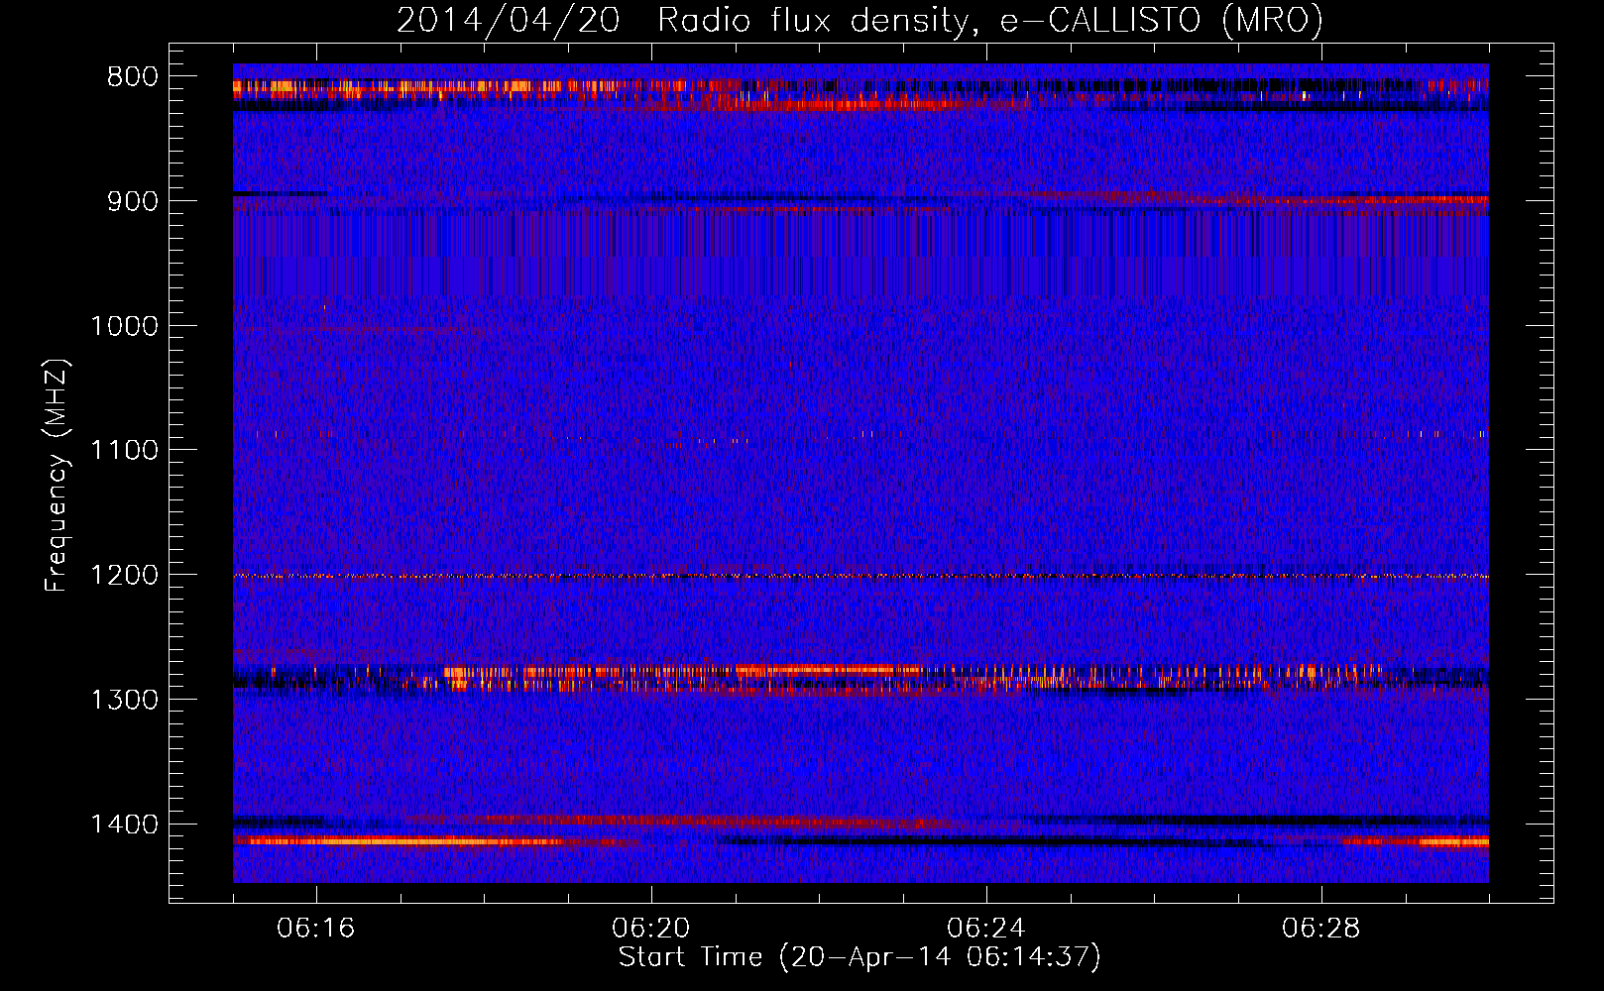Click the 'Frequency (MHZ)' axis title
1604x991 pixels.
coord(57,475)
